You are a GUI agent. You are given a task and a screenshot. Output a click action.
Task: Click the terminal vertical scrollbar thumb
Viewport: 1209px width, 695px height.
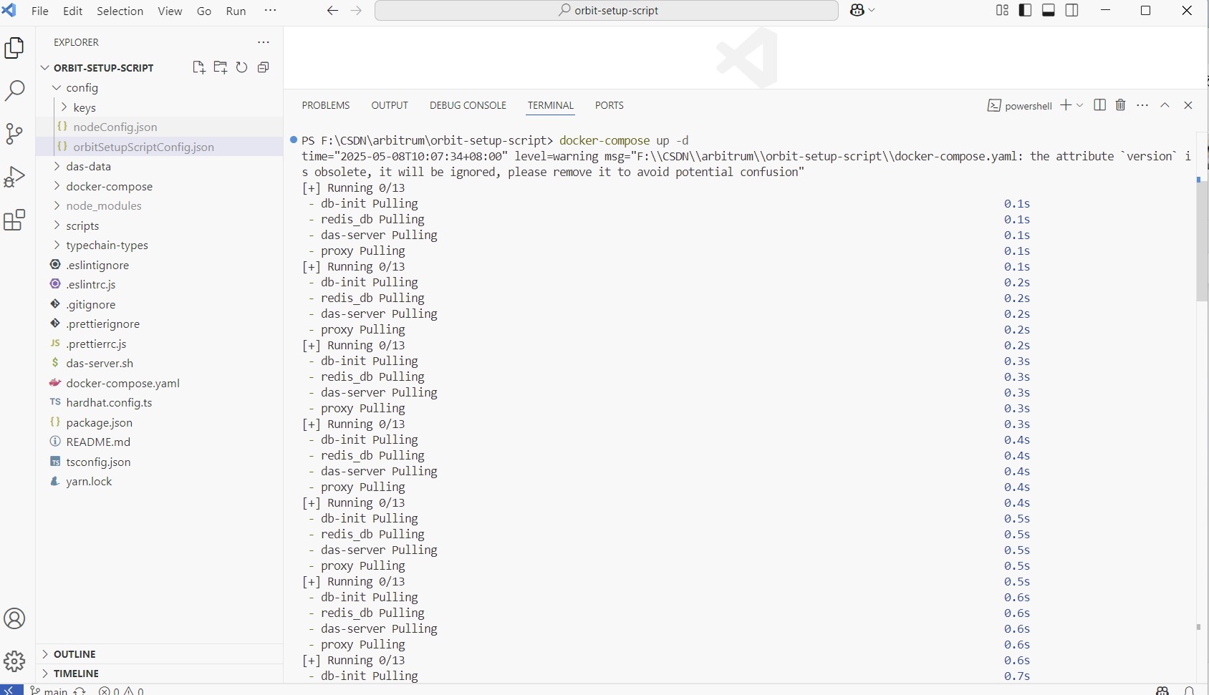point(1203,241)
